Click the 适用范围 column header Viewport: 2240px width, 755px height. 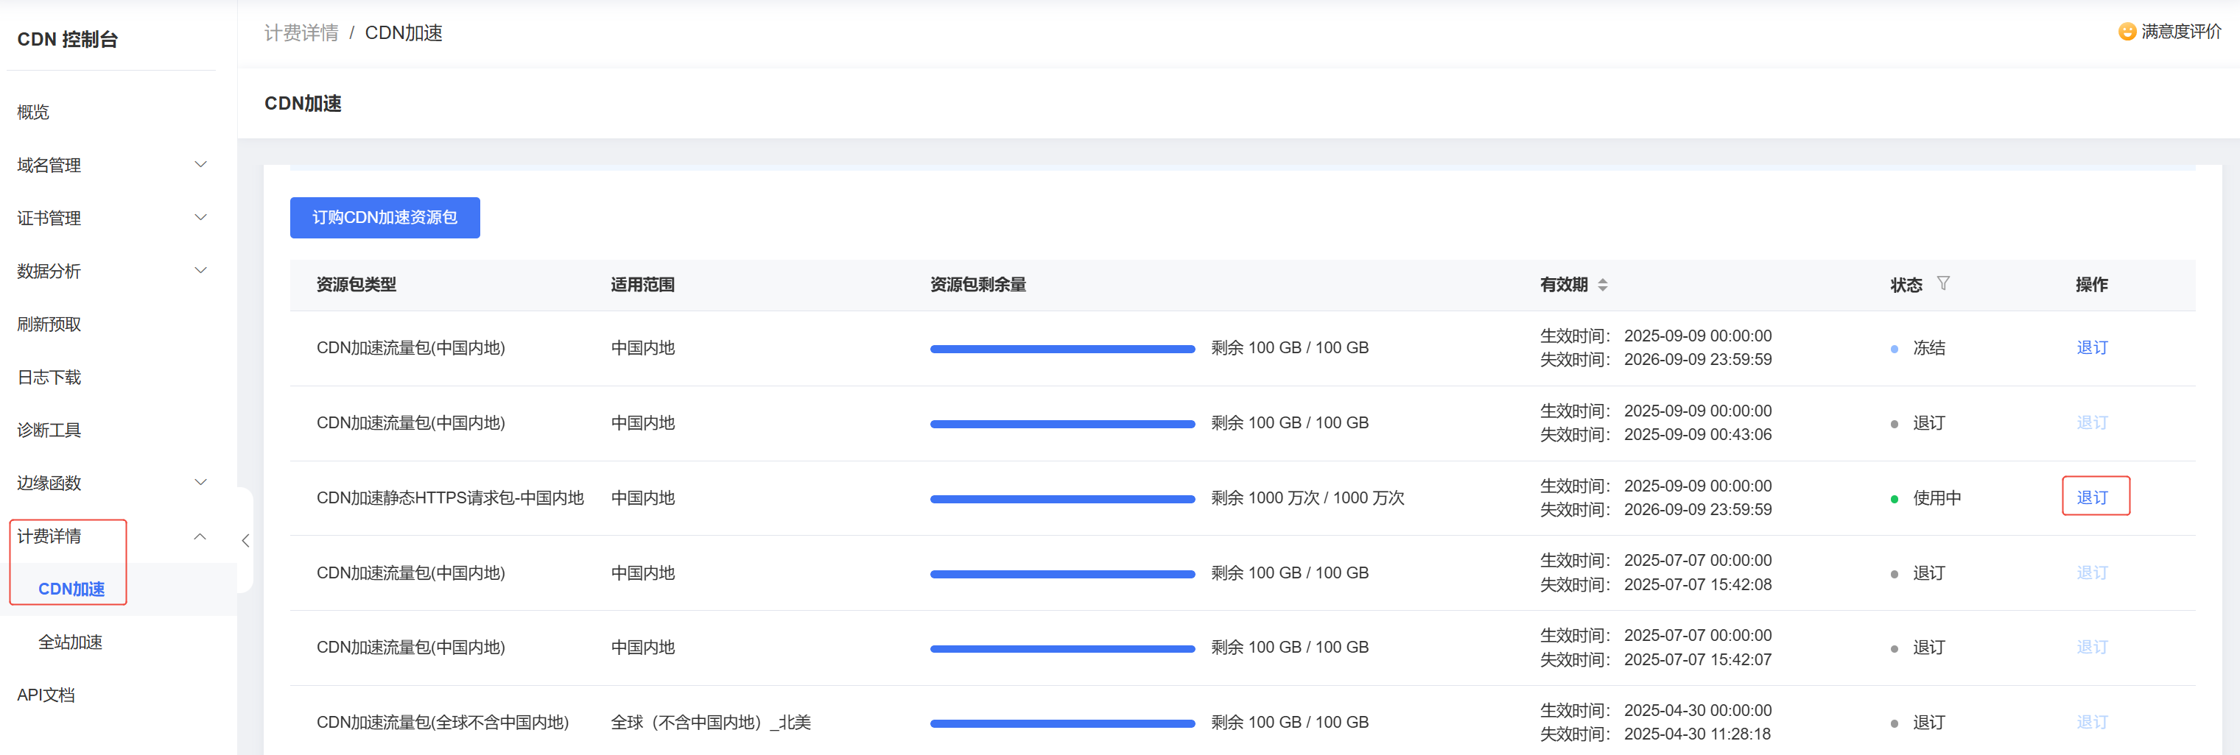coord(642,285)
